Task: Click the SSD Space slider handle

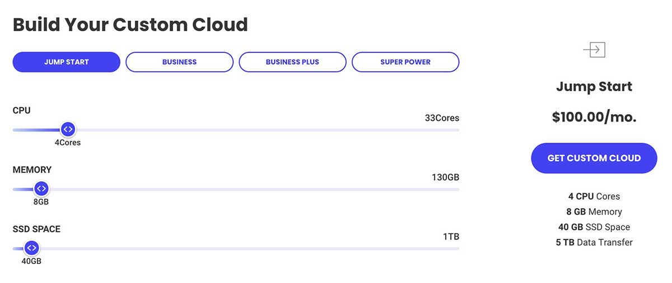Action: tap(31, 248)
